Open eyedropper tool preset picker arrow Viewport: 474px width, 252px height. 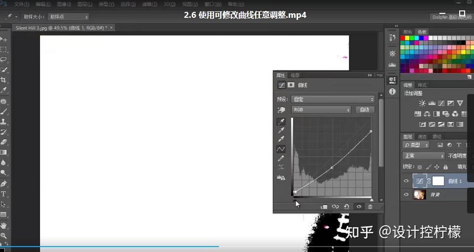(x=16, y=17)
